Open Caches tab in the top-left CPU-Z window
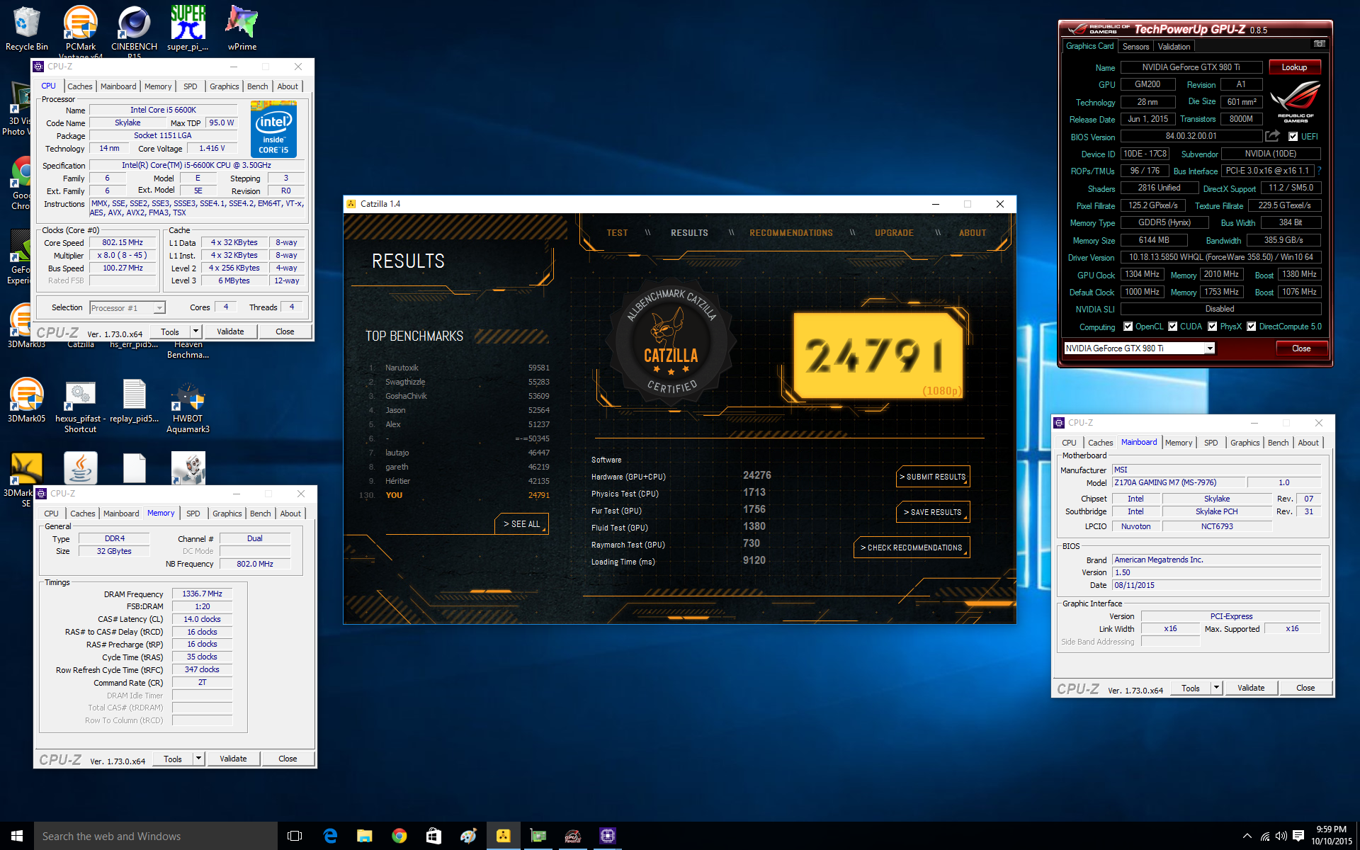Viewport: 1360px width, 850px height. (80, 86)
